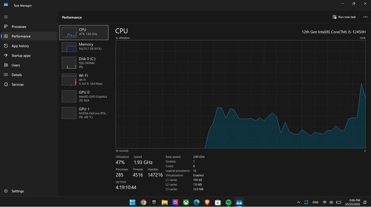Image resolution: width=371 pixels, height=207 pixels.
Task: Click Run new task button
Action: (x=344, y=17)
